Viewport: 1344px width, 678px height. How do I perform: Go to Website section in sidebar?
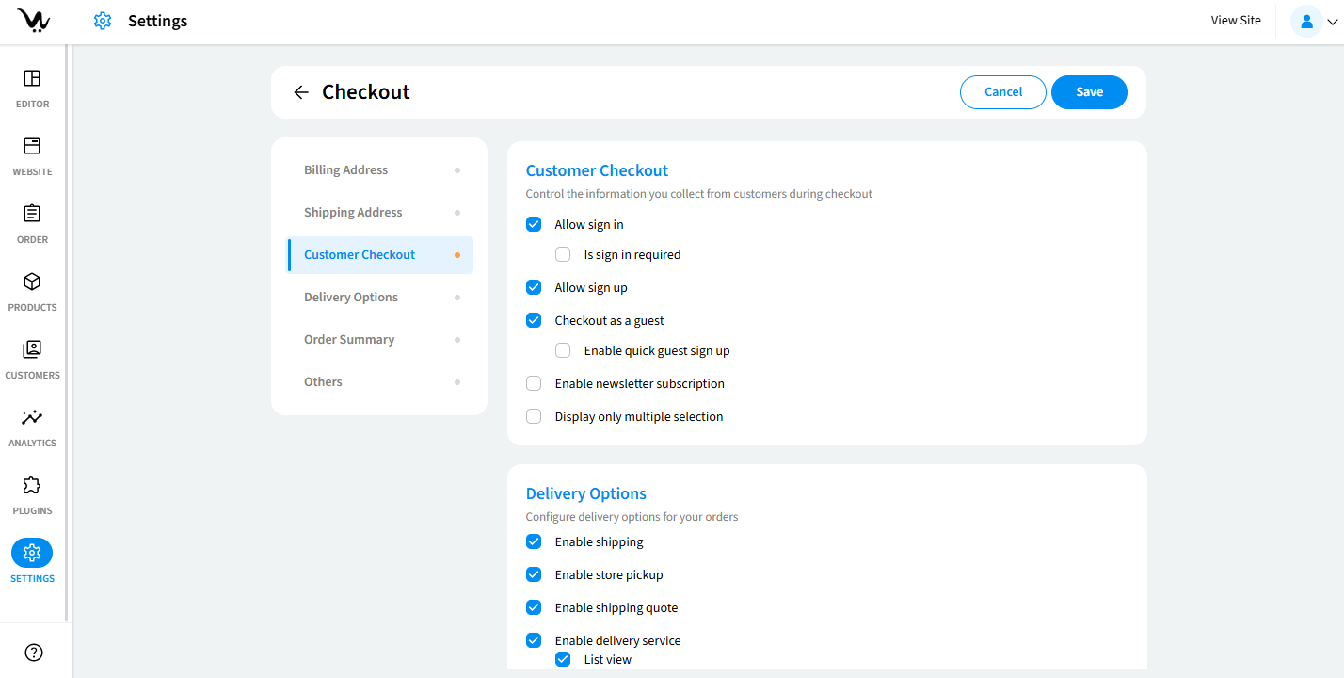coord(32,146)
